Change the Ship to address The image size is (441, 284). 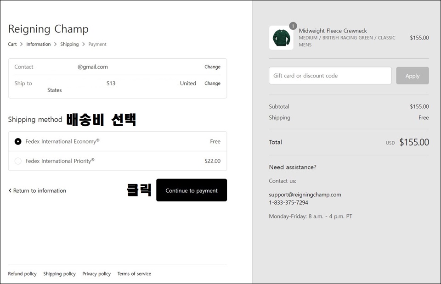[x=212, y=83]
